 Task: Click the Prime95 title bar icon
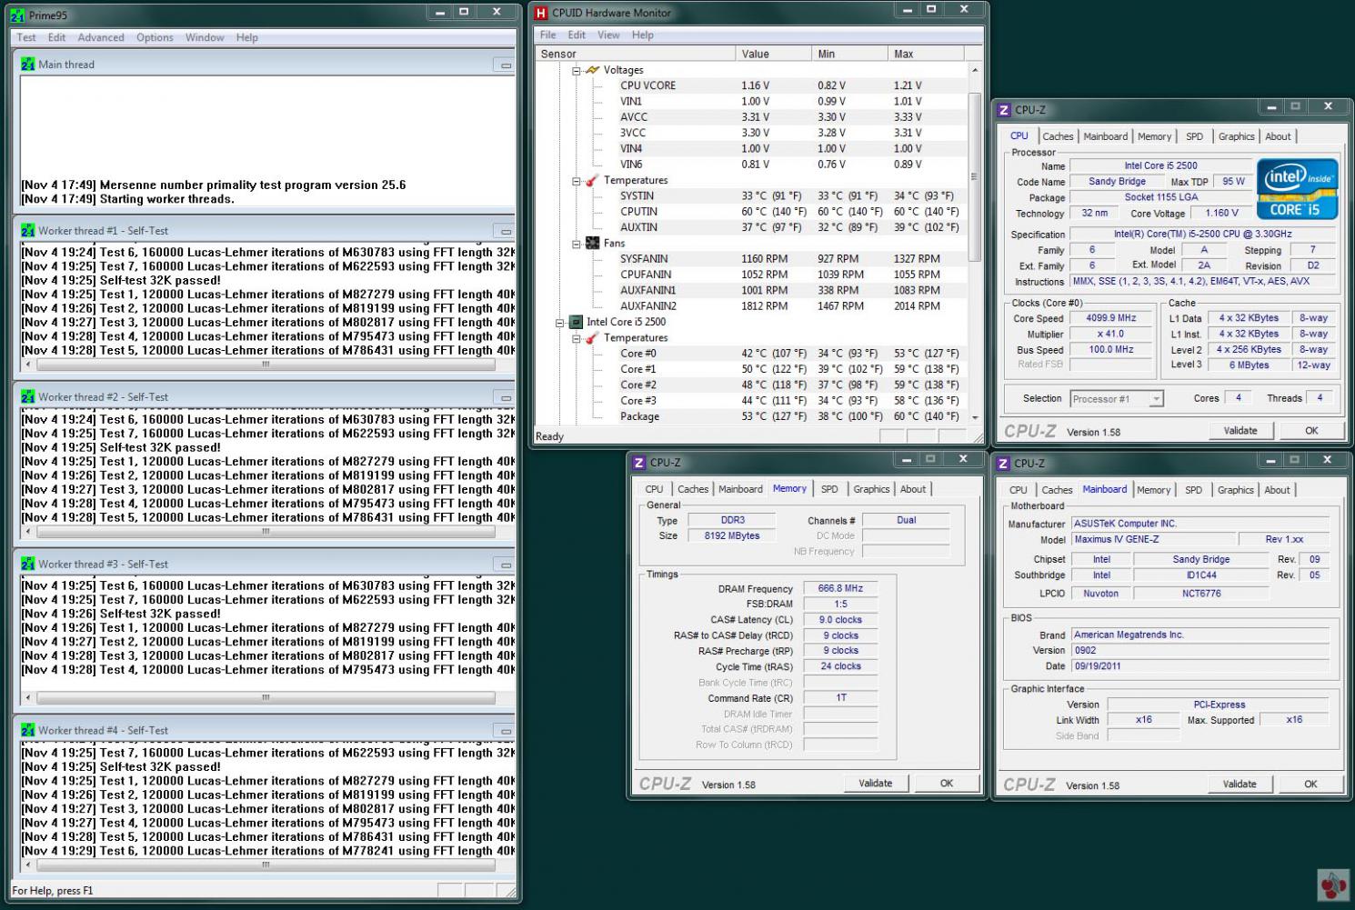click(x=17, y=15)
